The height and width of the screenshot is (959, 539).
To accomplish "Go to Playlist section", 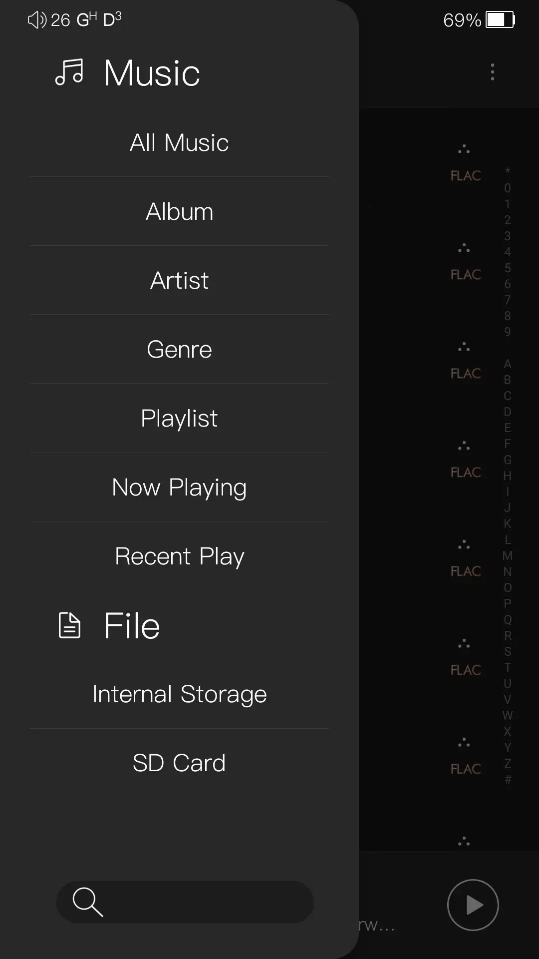I will (x=179, y=419).
